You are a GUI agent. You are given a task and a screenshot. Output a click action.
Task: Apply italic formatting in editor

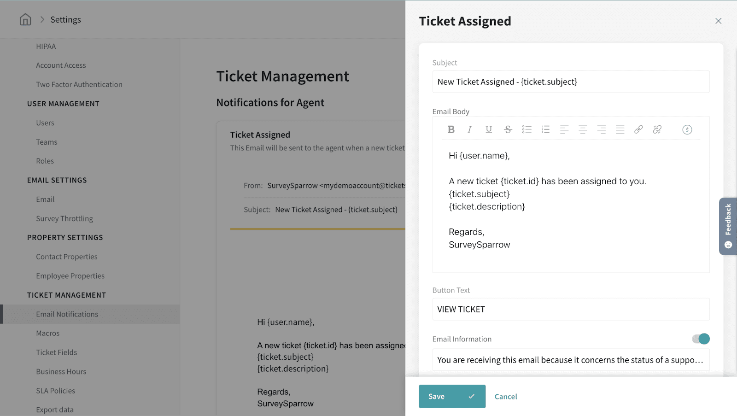pos(469,129)
